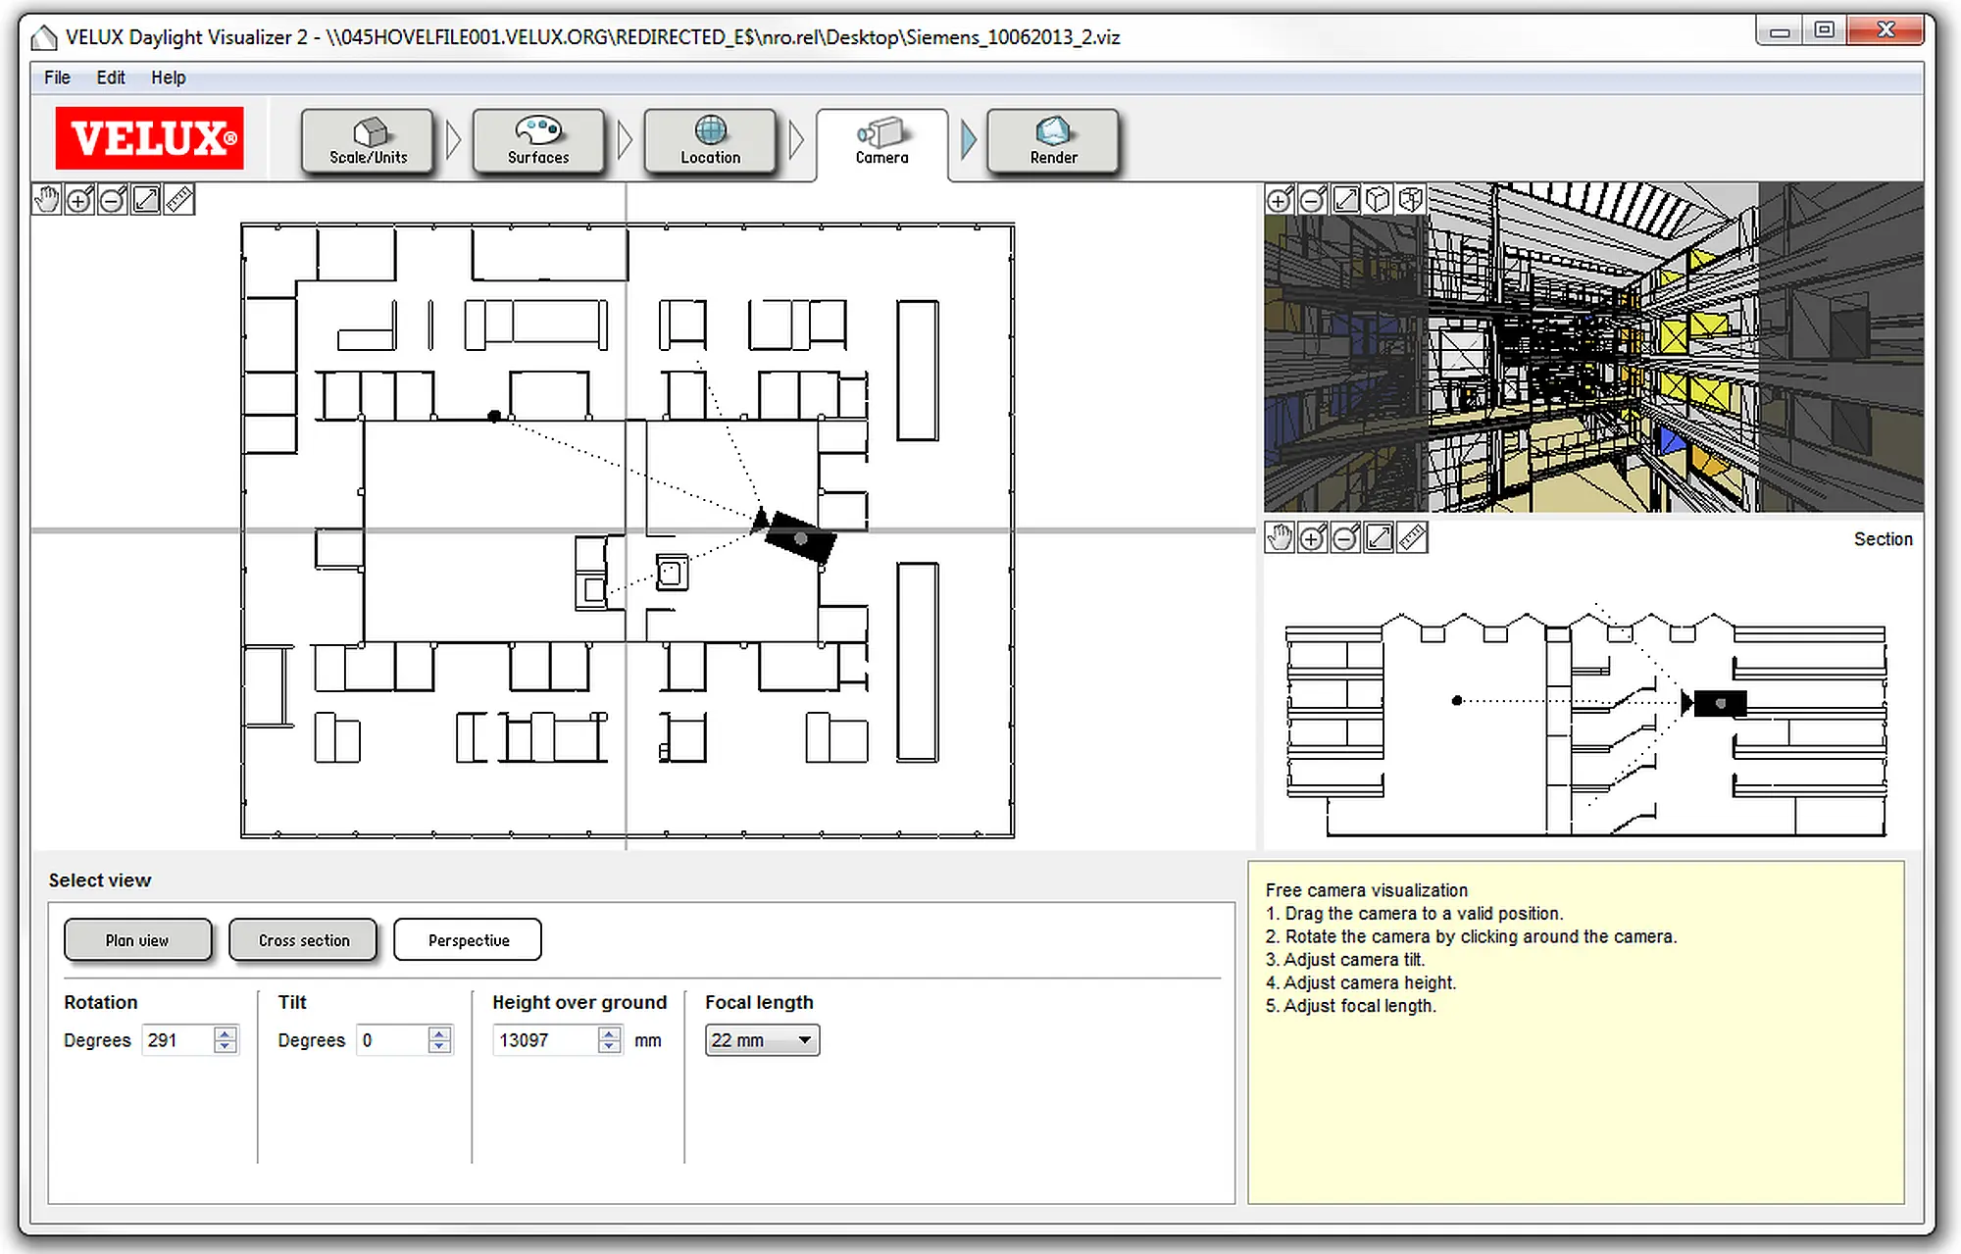Fit section view to window
Viewport: 1961px width, 1254px height.
pyautogui.click(x=1380, y=537)
